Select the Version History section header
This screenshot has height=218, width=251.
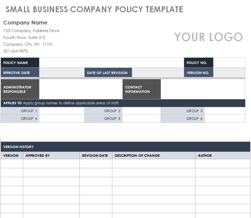(18, 147)
